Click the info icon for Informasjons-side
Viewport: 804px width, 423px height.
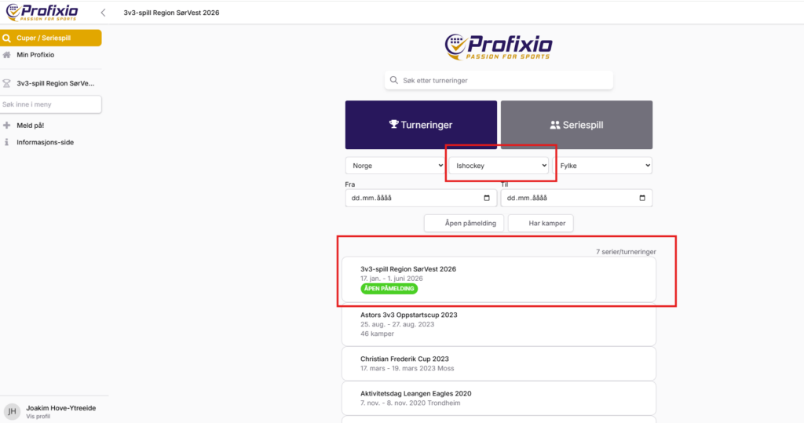[7, 142]
